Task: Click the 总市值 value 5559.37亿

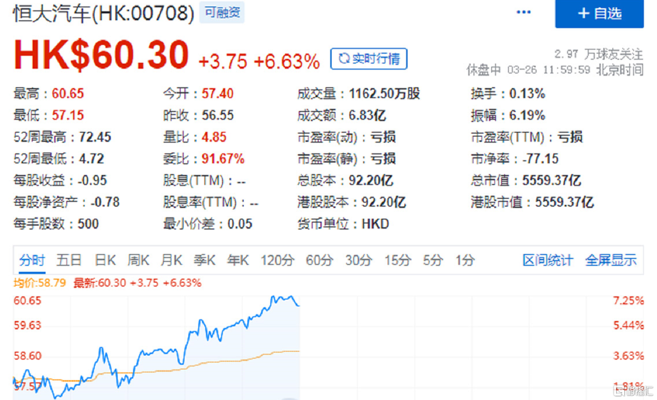Action: click(x=551, y=180)
